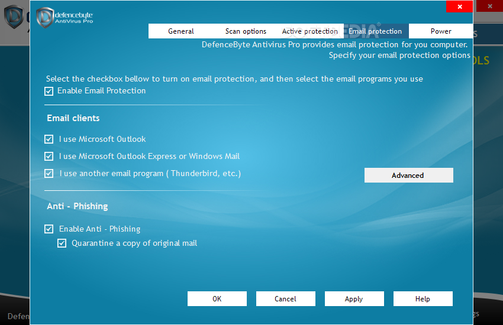This screenshot has height=325, width=503.
Task: Disable the Enable Anti - Phishing checkbox
Action: [x=49, y=229]
